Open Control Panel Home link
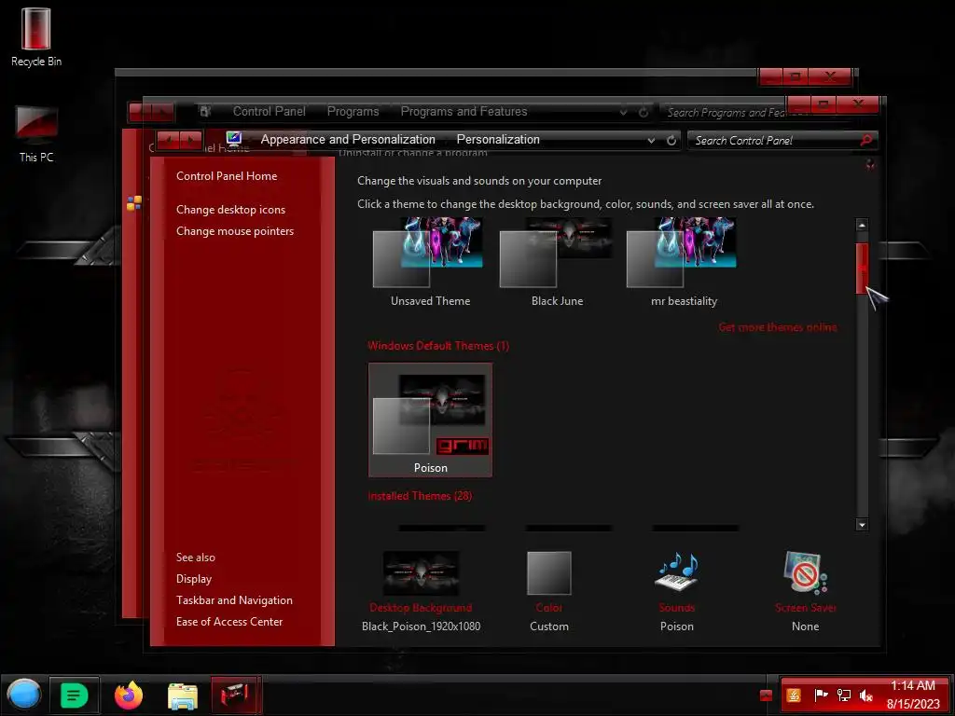Screen dimensions: 955x716 tap(227, 176)
